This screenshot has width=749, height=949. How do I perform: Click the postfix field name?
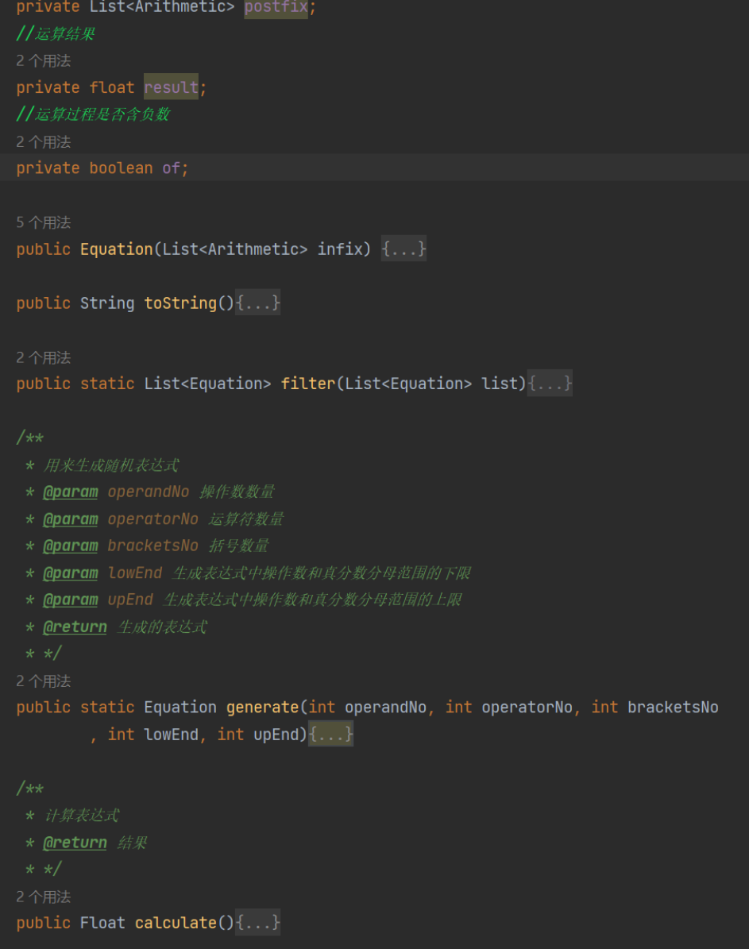(x=275, y=7)
